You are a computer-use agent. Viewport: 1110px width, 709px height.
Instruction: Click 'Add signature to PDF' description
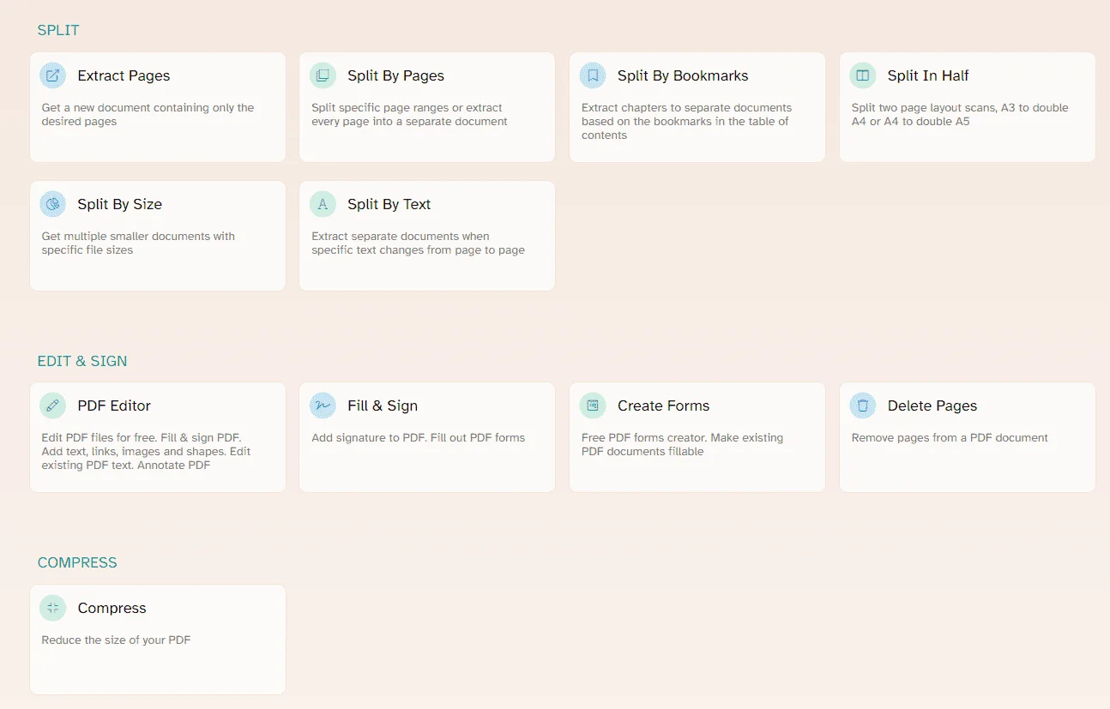[x=418, y=438]
